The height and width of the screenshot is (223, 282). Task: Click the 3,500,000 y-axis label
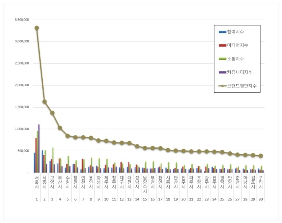tap(21, 20)
